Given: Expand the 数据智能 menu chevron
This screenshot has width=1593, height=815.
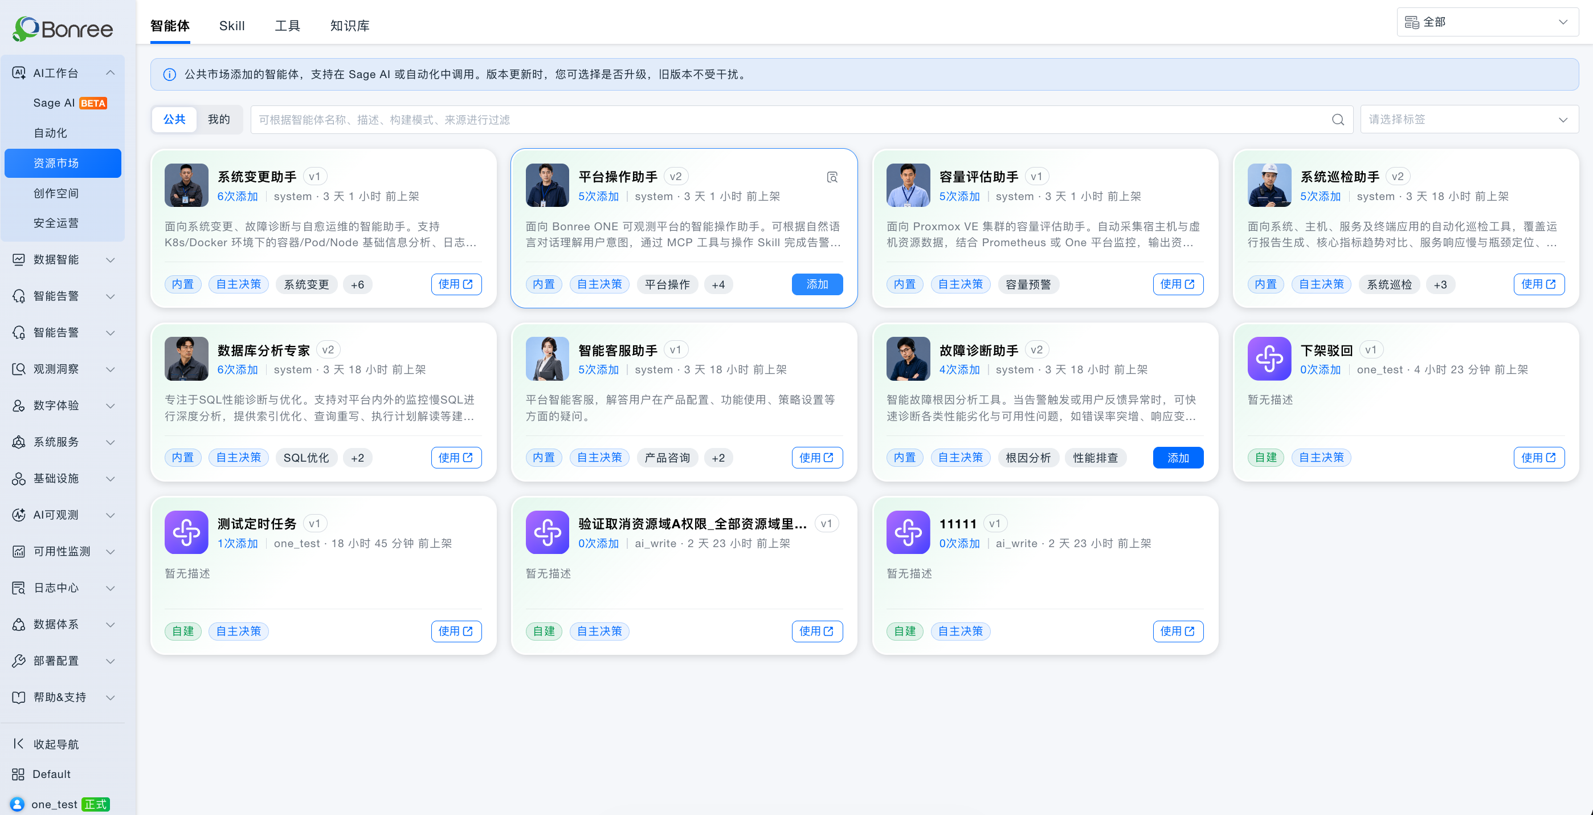Looking at the screenshot, I should (110, 260).
